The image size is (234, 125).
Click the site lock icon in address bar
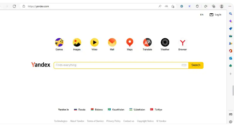coord(24,6)
